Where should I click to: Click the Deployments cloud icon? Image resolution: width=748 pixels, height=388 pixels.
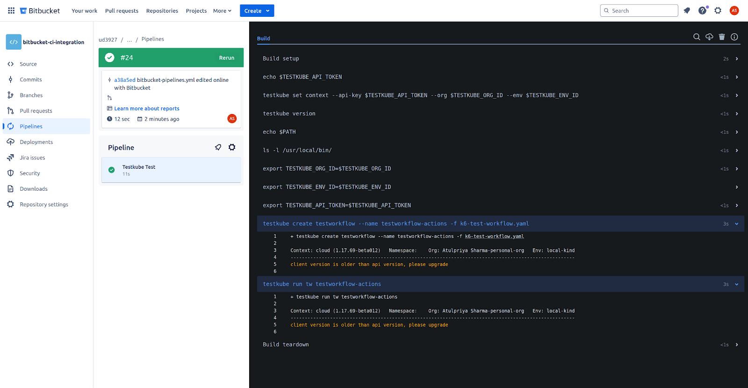[x=11, y=142]
